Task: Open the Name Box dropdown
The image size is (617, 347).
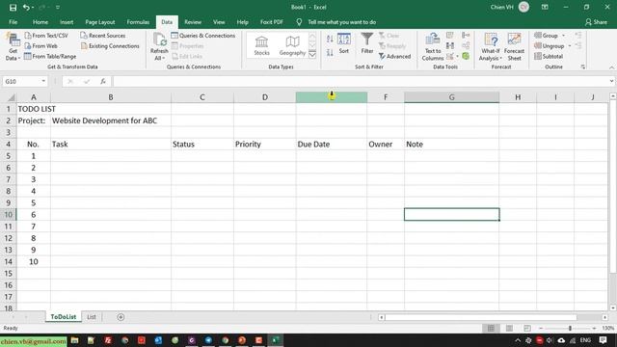Action: coord(43,81)
